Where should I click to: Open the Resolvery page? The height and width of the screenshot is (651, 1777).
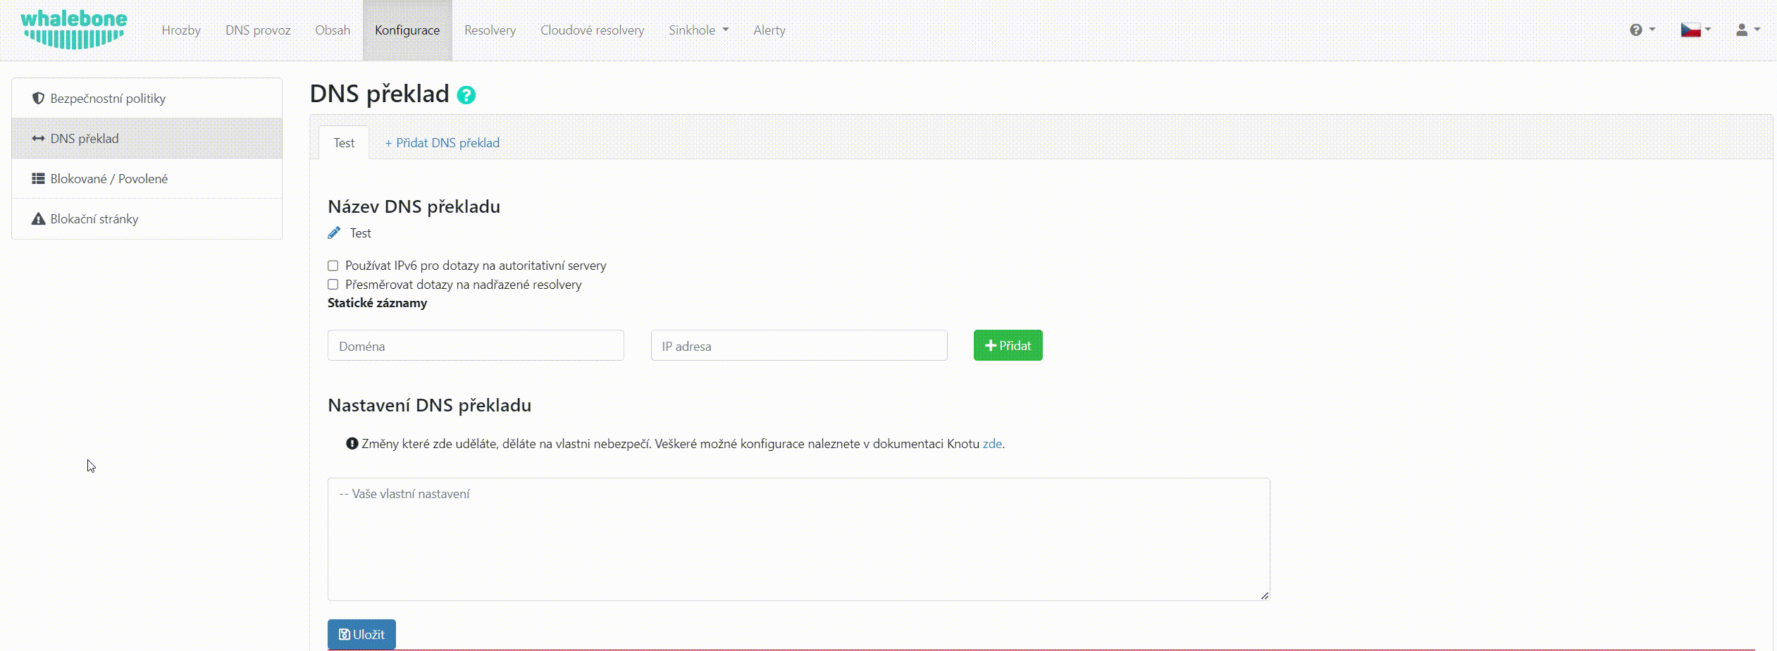click(490, 30)
